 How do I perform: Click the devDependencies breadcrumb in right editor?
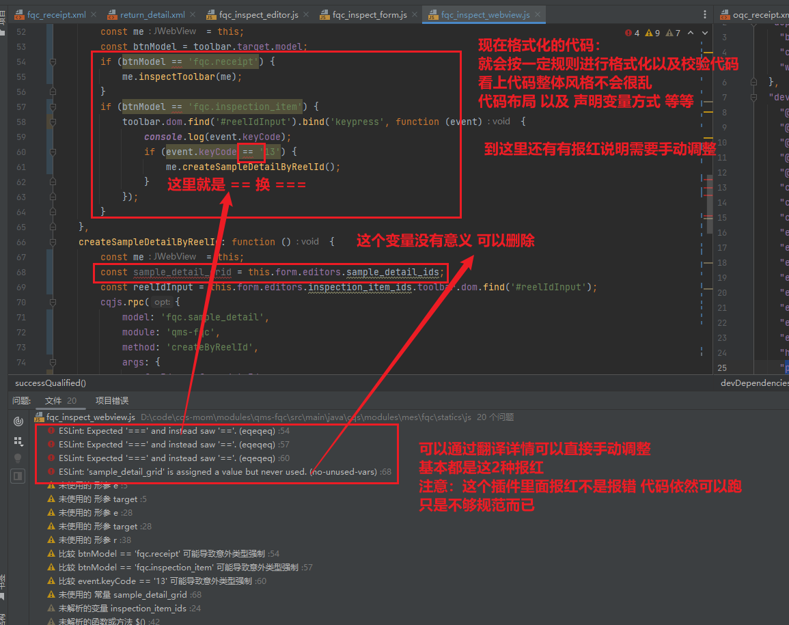pyautogui.click(x=753, y=383)
